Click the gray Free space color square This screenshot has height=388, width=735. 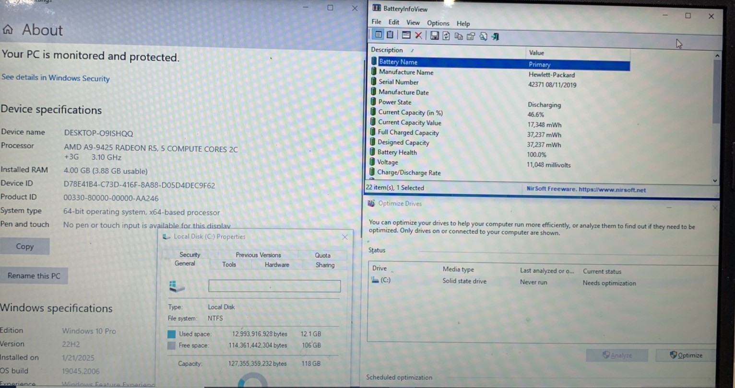coord(171,345)
